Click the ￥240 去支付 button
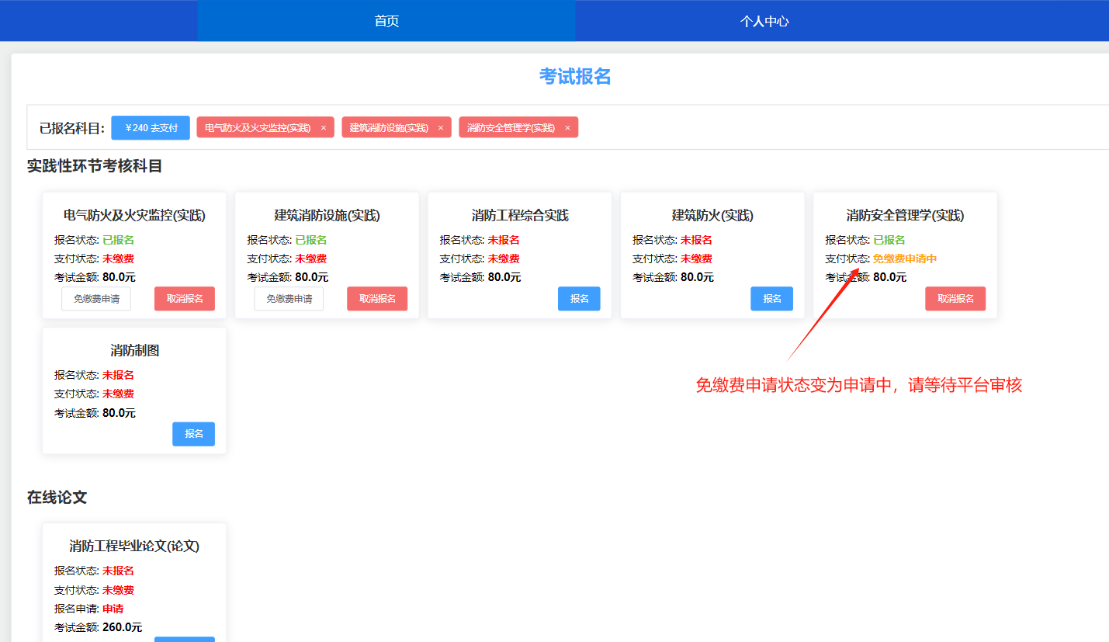Image resolution: width=1109 pixels, height=642 pixels. (x=151, y=127)
